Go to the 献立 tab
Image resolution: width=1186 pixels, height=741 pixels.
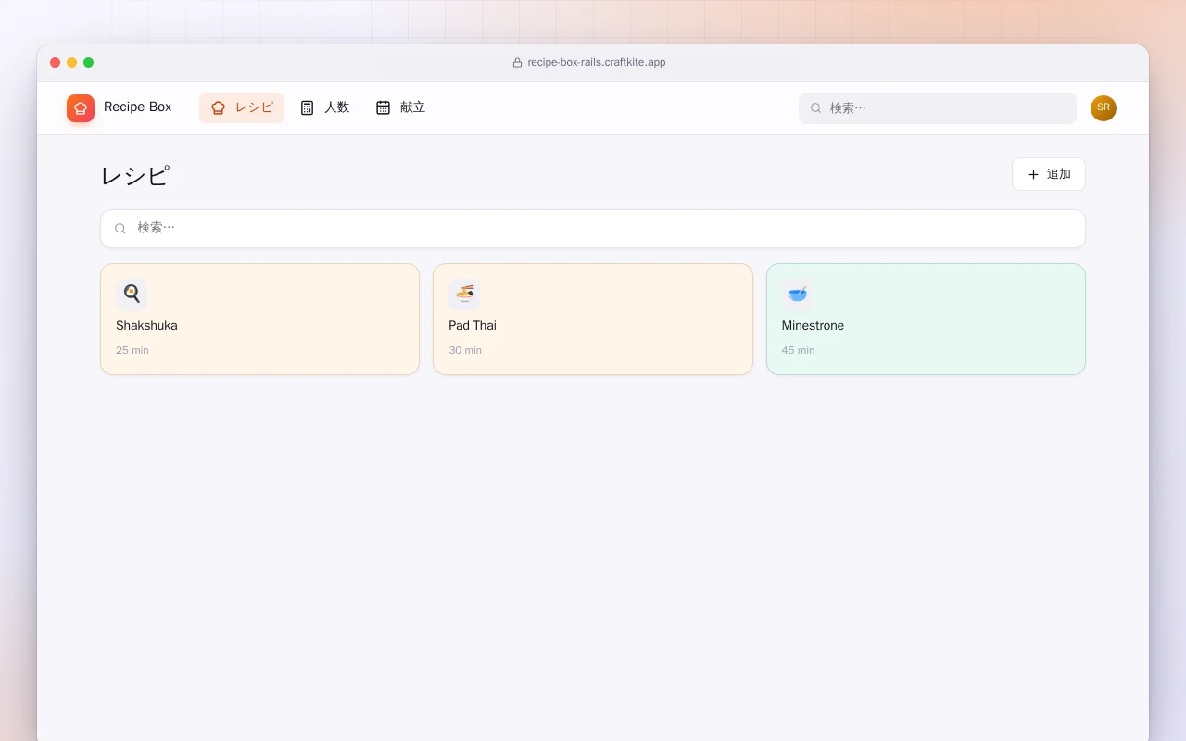(x=400, y=107)
